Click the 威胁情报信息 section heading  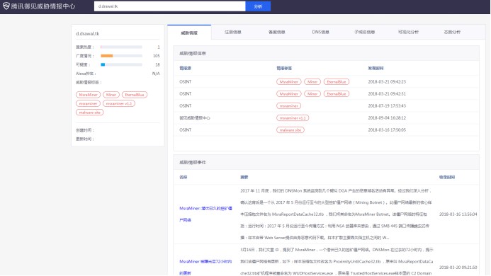click(x=193, y=53)
